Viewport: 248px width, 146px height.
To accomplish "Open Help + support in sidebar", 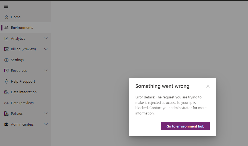I will pos(26,82).
